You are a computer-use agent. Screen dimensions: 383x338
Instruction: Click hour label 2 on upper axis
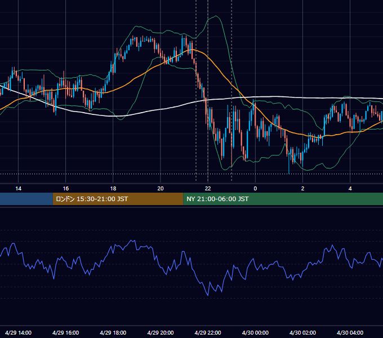click(302, 189)
